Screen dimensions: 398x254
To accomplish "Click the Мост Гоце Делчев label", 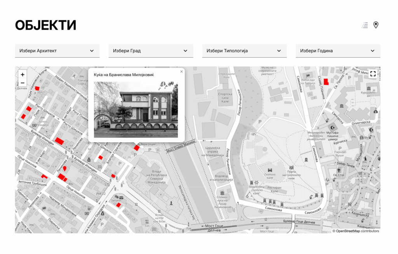I will [214, 228].
